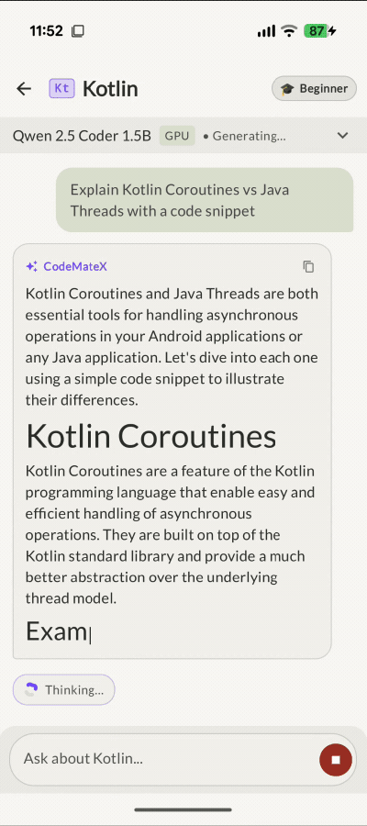This screenshot has width=367, height=826.
Task: Go back using the left arrow
Action: [24, 88]
